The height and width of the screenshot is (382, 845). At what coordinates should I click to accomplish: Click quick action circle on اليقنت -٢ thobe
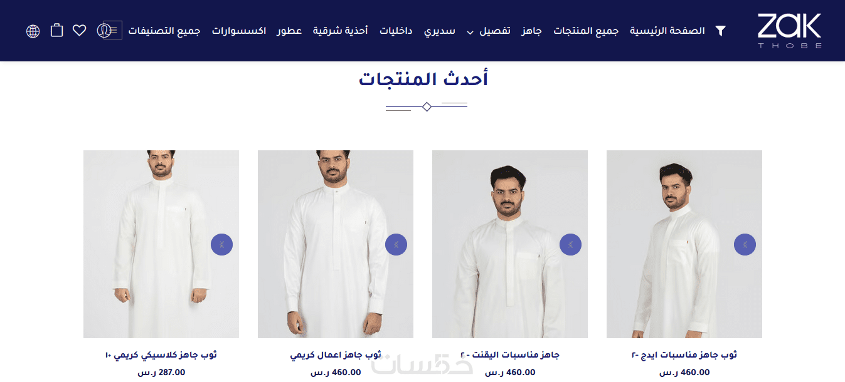(570, 244)
